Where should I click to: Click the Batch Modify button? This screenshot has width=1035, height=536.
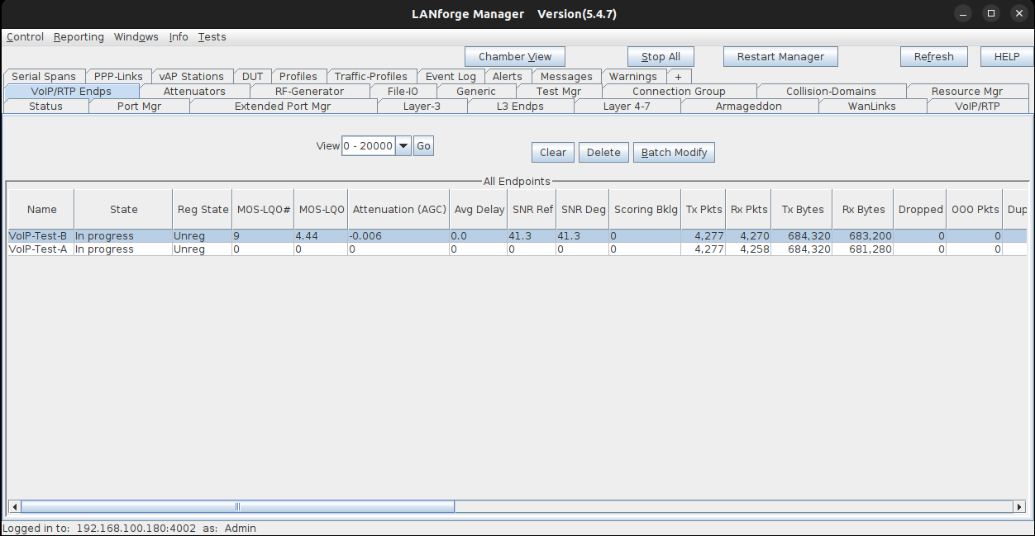click(x=674, y=153)
